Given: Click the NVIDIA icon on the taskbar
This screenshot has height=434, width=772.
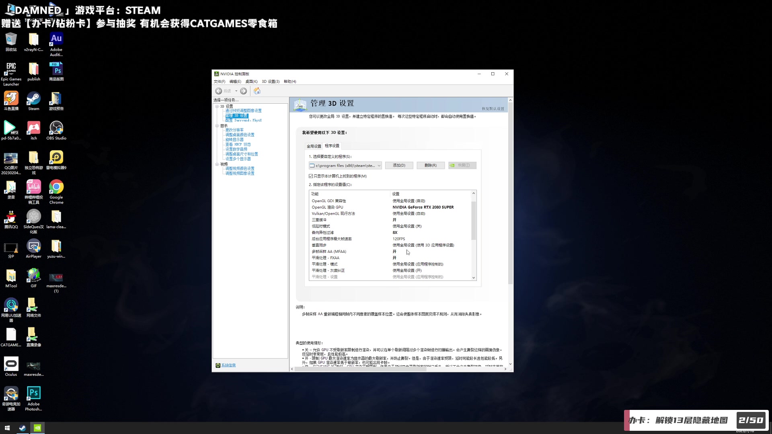Looking at the screenshot, I should coord(37,428).
